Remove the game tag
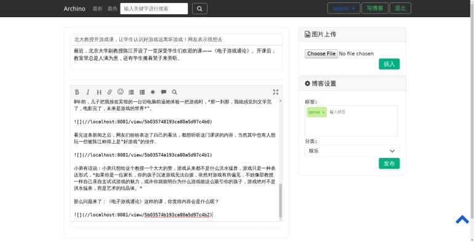 click(323, 112)
